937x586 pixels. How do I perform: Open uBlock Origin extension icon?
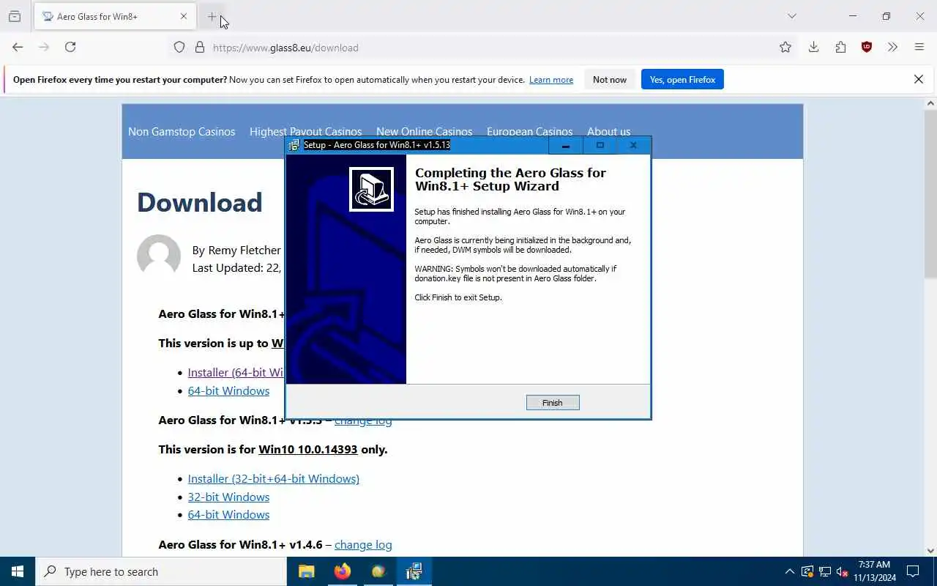pyautogui.click(x=867, y=47)
